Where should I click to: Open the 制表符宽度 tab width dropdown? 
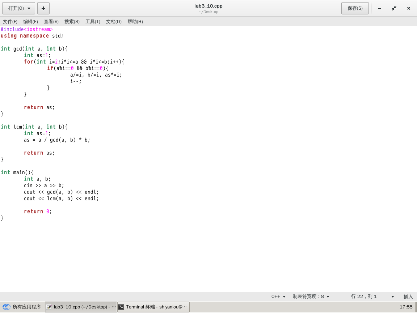click(x=311, y=296)
